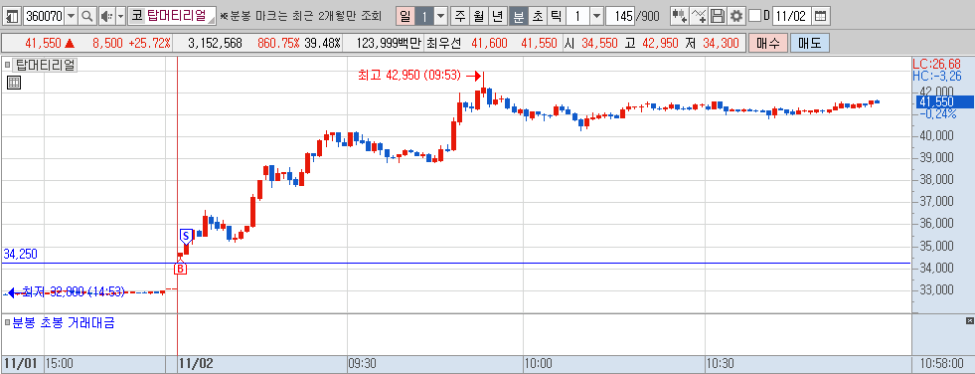Click the speaker sound alert icon

pos(106,16)
